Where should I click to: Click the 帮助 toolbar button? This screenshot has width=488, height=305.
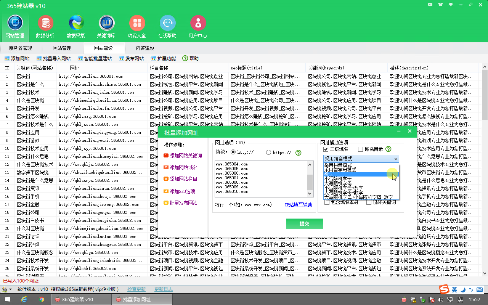(x=191, y=59)
